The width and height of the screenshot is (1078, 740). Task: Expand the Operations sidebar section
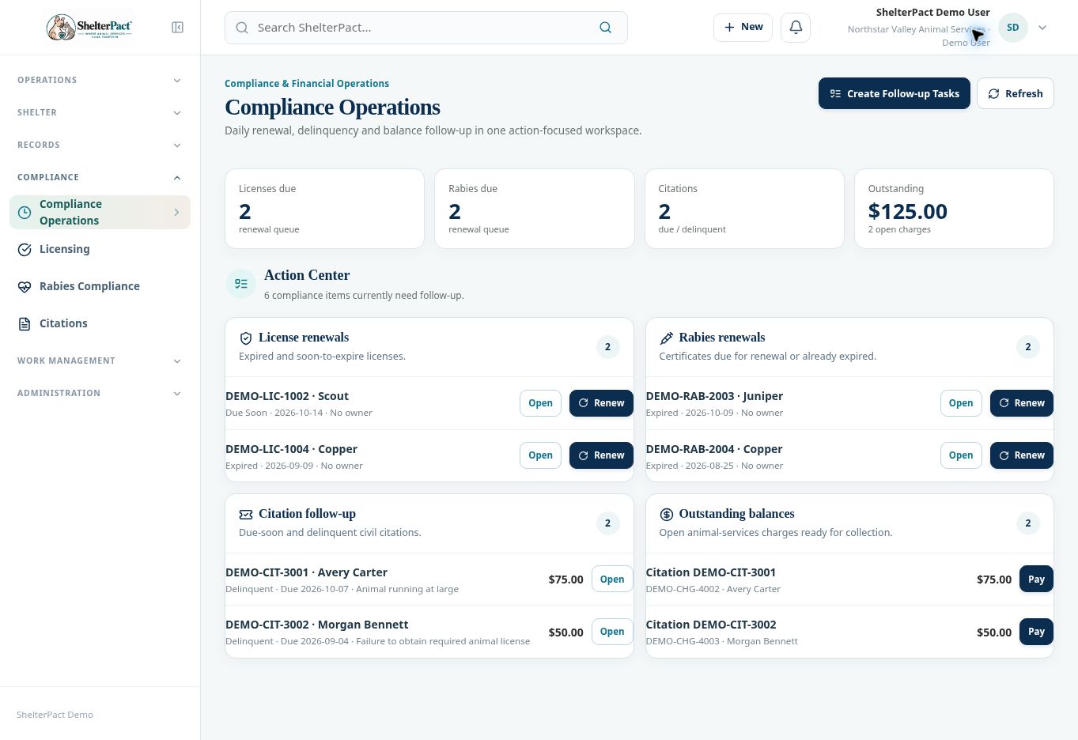(x=100, y=80)
